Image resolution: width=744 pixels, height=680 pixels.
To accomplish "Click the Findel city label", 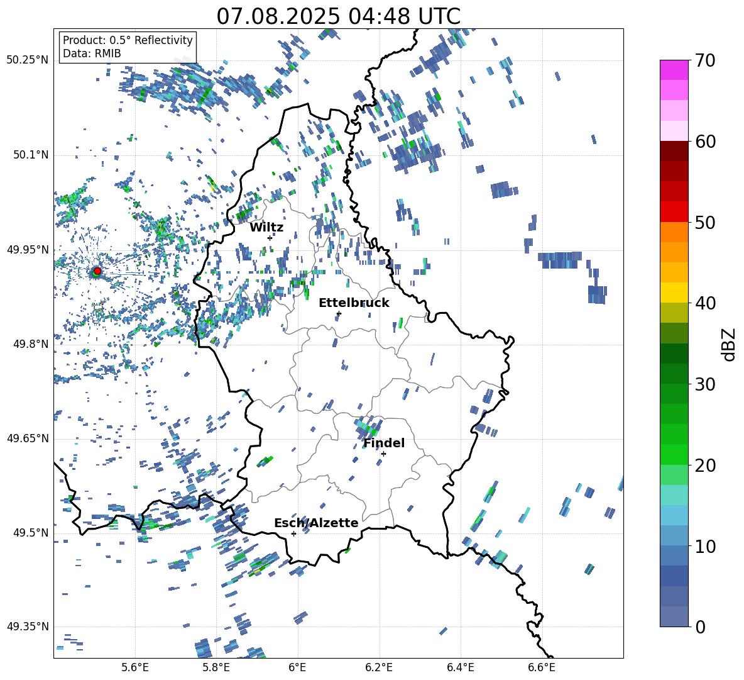I will (x=384, y=443).
